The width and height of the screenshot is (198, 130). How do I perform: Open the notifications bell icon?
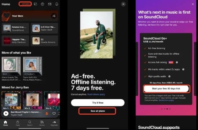click(57, 4)
